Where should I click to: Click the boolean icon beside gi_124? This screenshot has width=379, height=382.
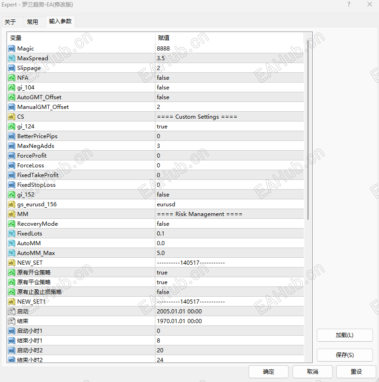pos(12,127)
